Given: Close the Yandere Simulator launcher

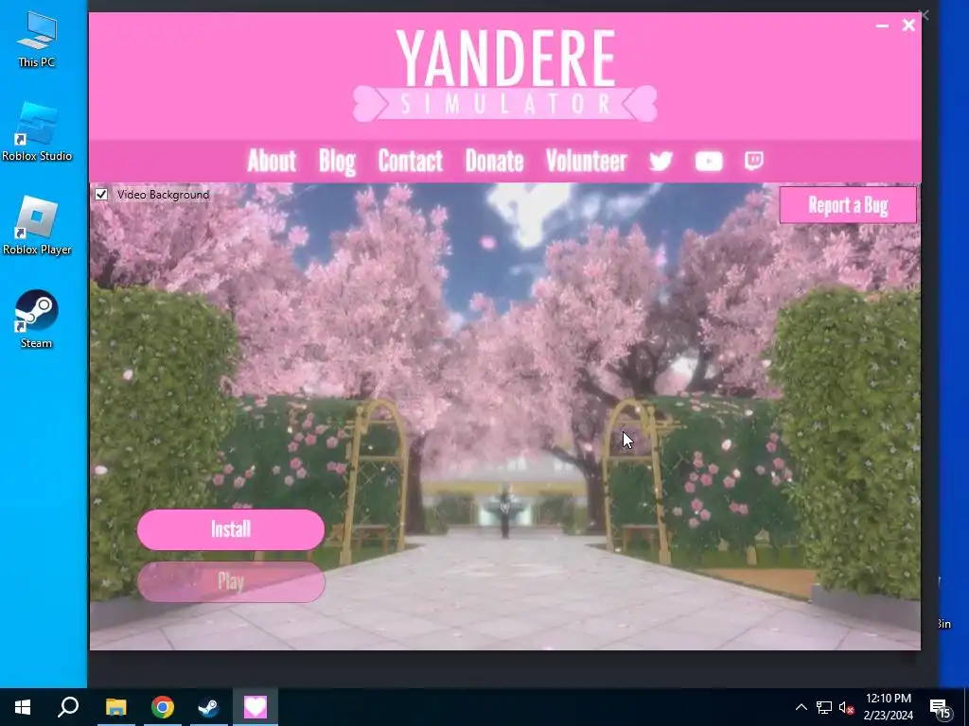Looking at the screenshot, I should click(908, 26).
